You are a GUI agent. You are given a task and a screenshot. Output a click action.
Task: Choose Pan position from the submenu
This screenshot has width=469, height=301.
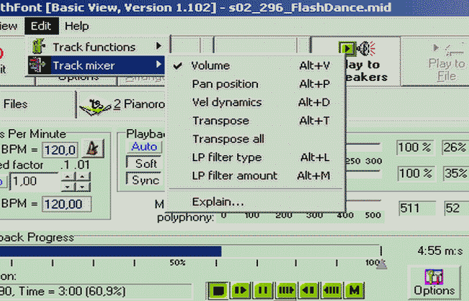(224, 84)
